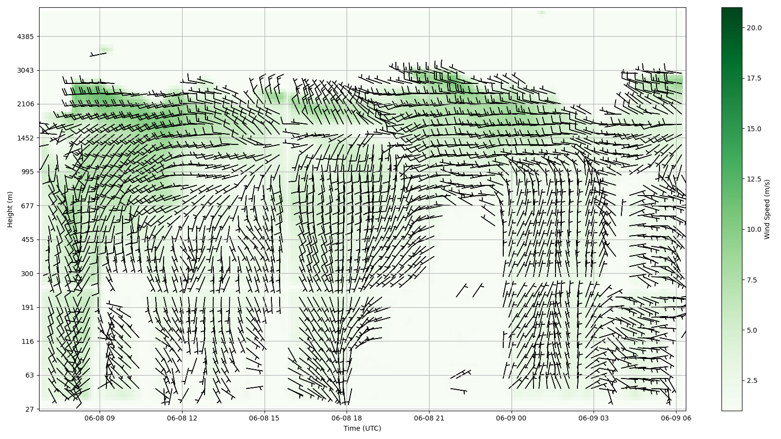Select the 06-08 09 time tick label

(100, 418)
